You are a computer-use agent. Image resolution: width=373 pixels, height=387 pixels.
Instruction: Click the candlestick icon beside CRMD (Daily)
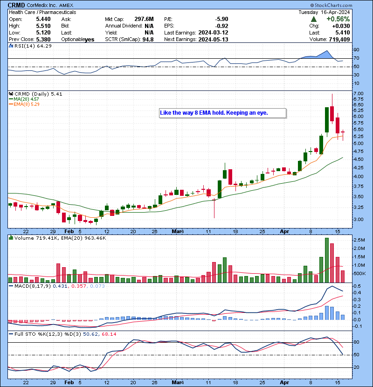11,94
